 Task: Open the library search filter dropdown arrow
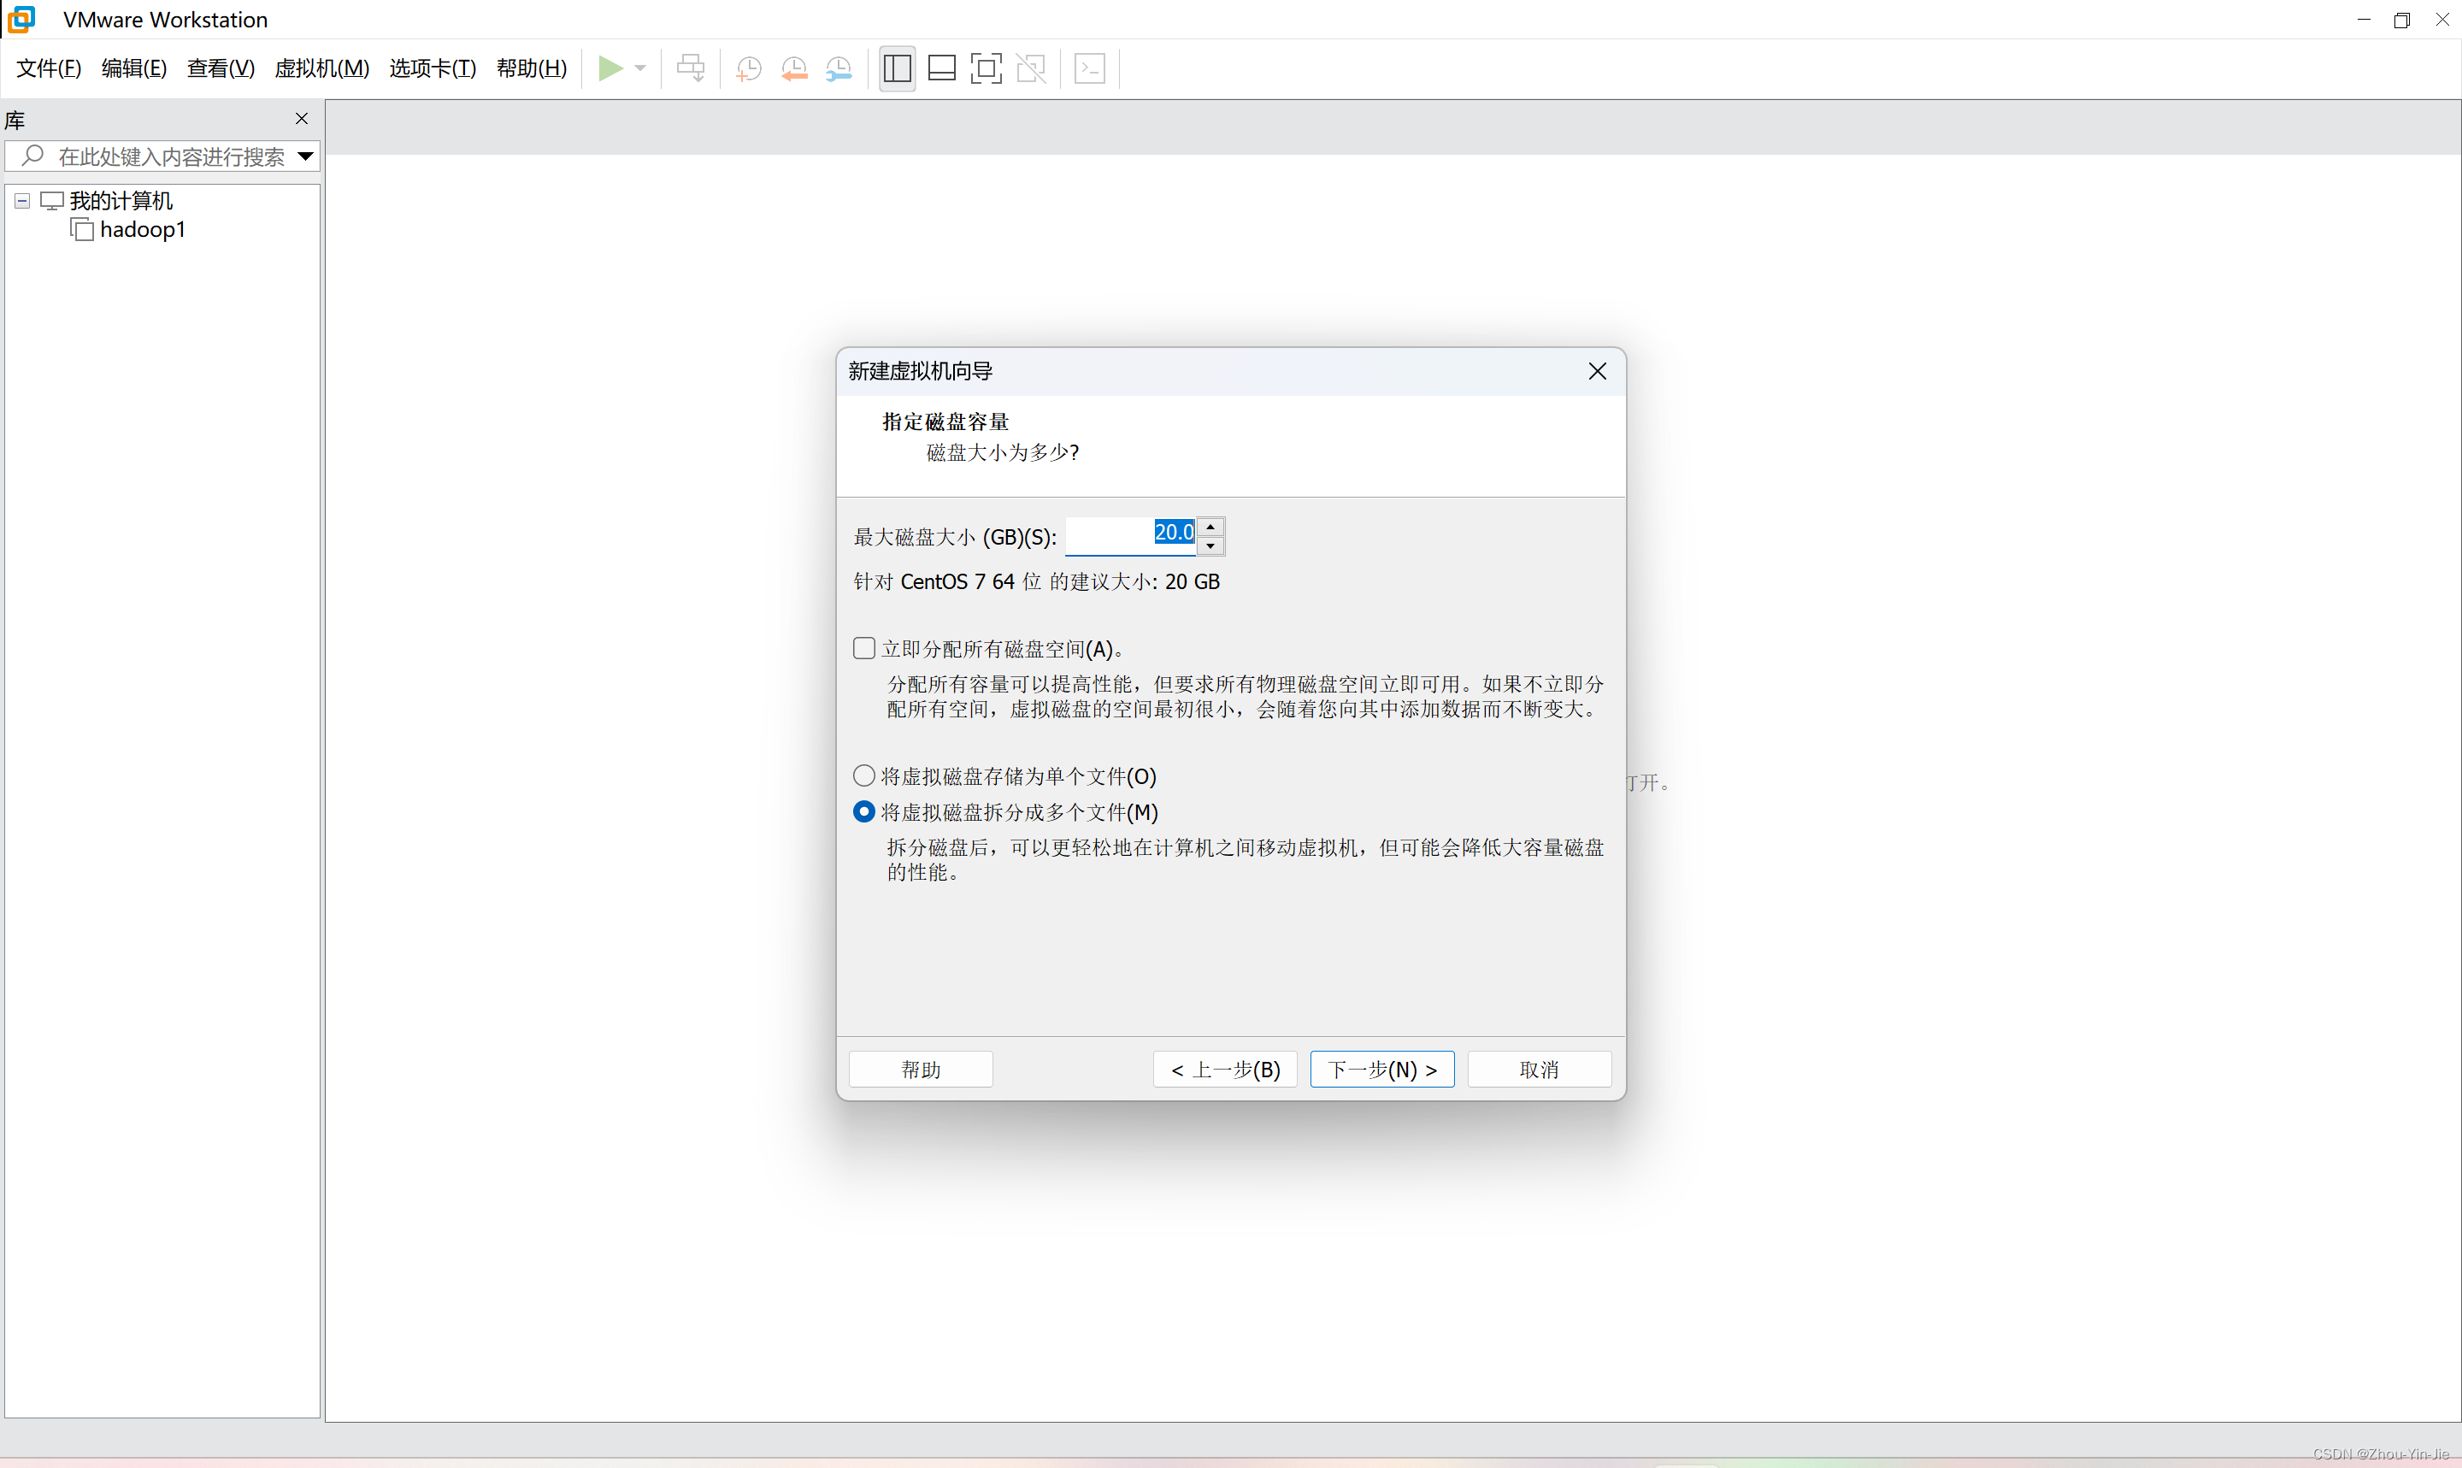click(305, 156)
